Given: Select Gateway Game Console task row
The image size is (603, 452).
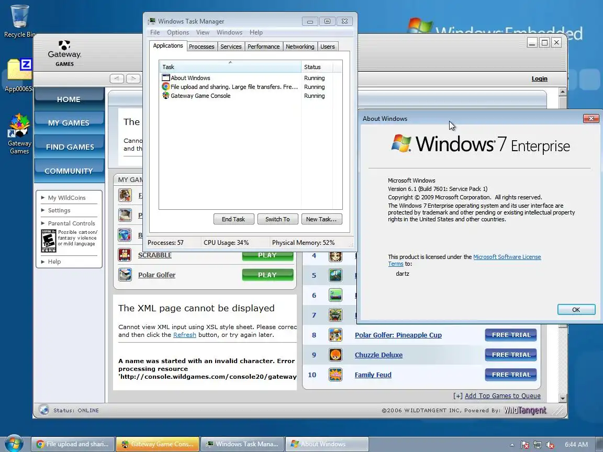Looking at the screenshot, I should [x=250, y=96].
